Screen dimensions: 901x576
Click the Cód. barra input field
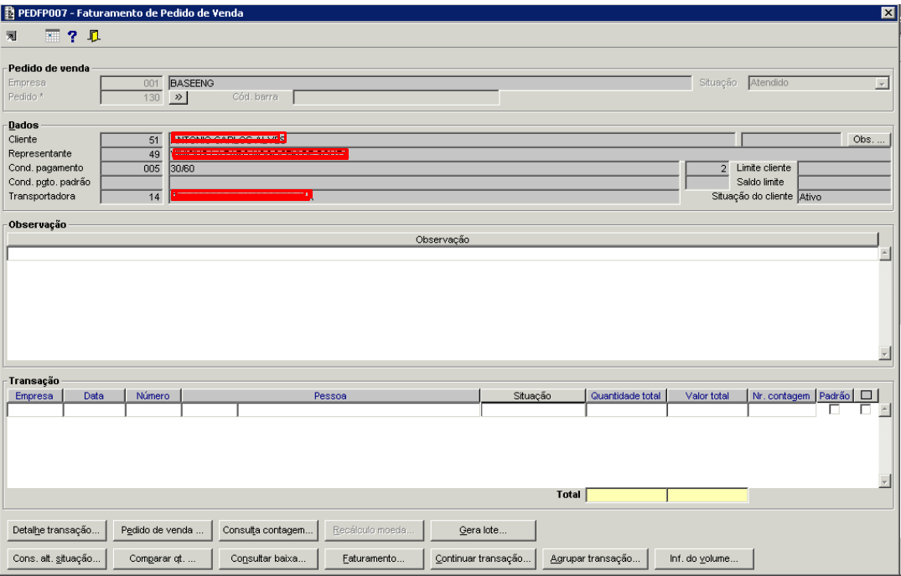click(x=396, y=97)
